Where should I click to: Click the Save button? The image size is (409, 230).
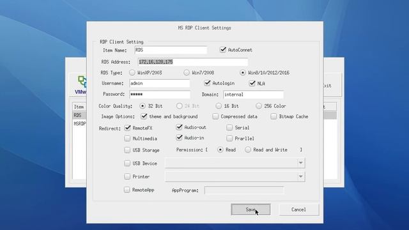point(251,210)
